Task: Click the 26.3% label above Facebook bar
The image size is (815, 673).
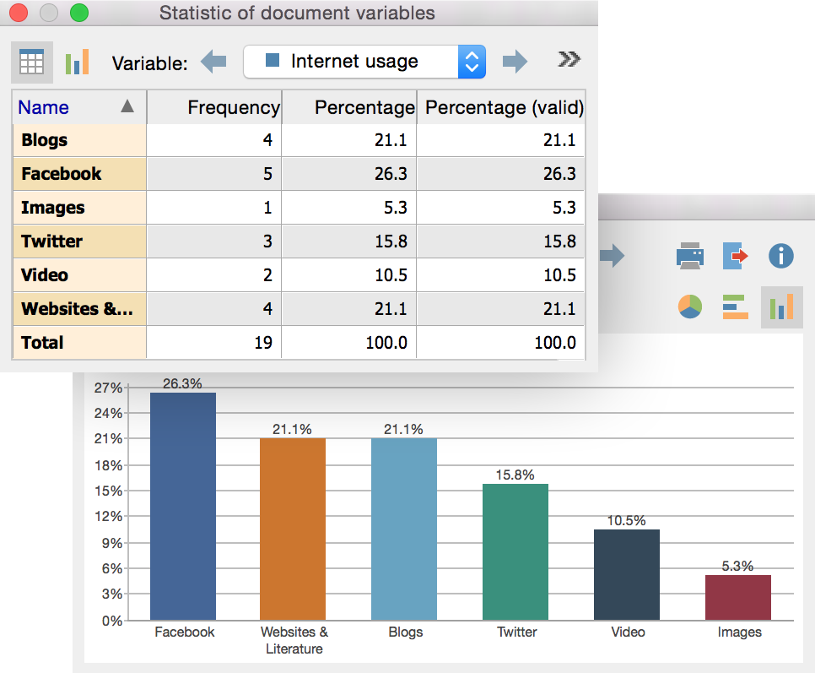Action: pos(182,384)
